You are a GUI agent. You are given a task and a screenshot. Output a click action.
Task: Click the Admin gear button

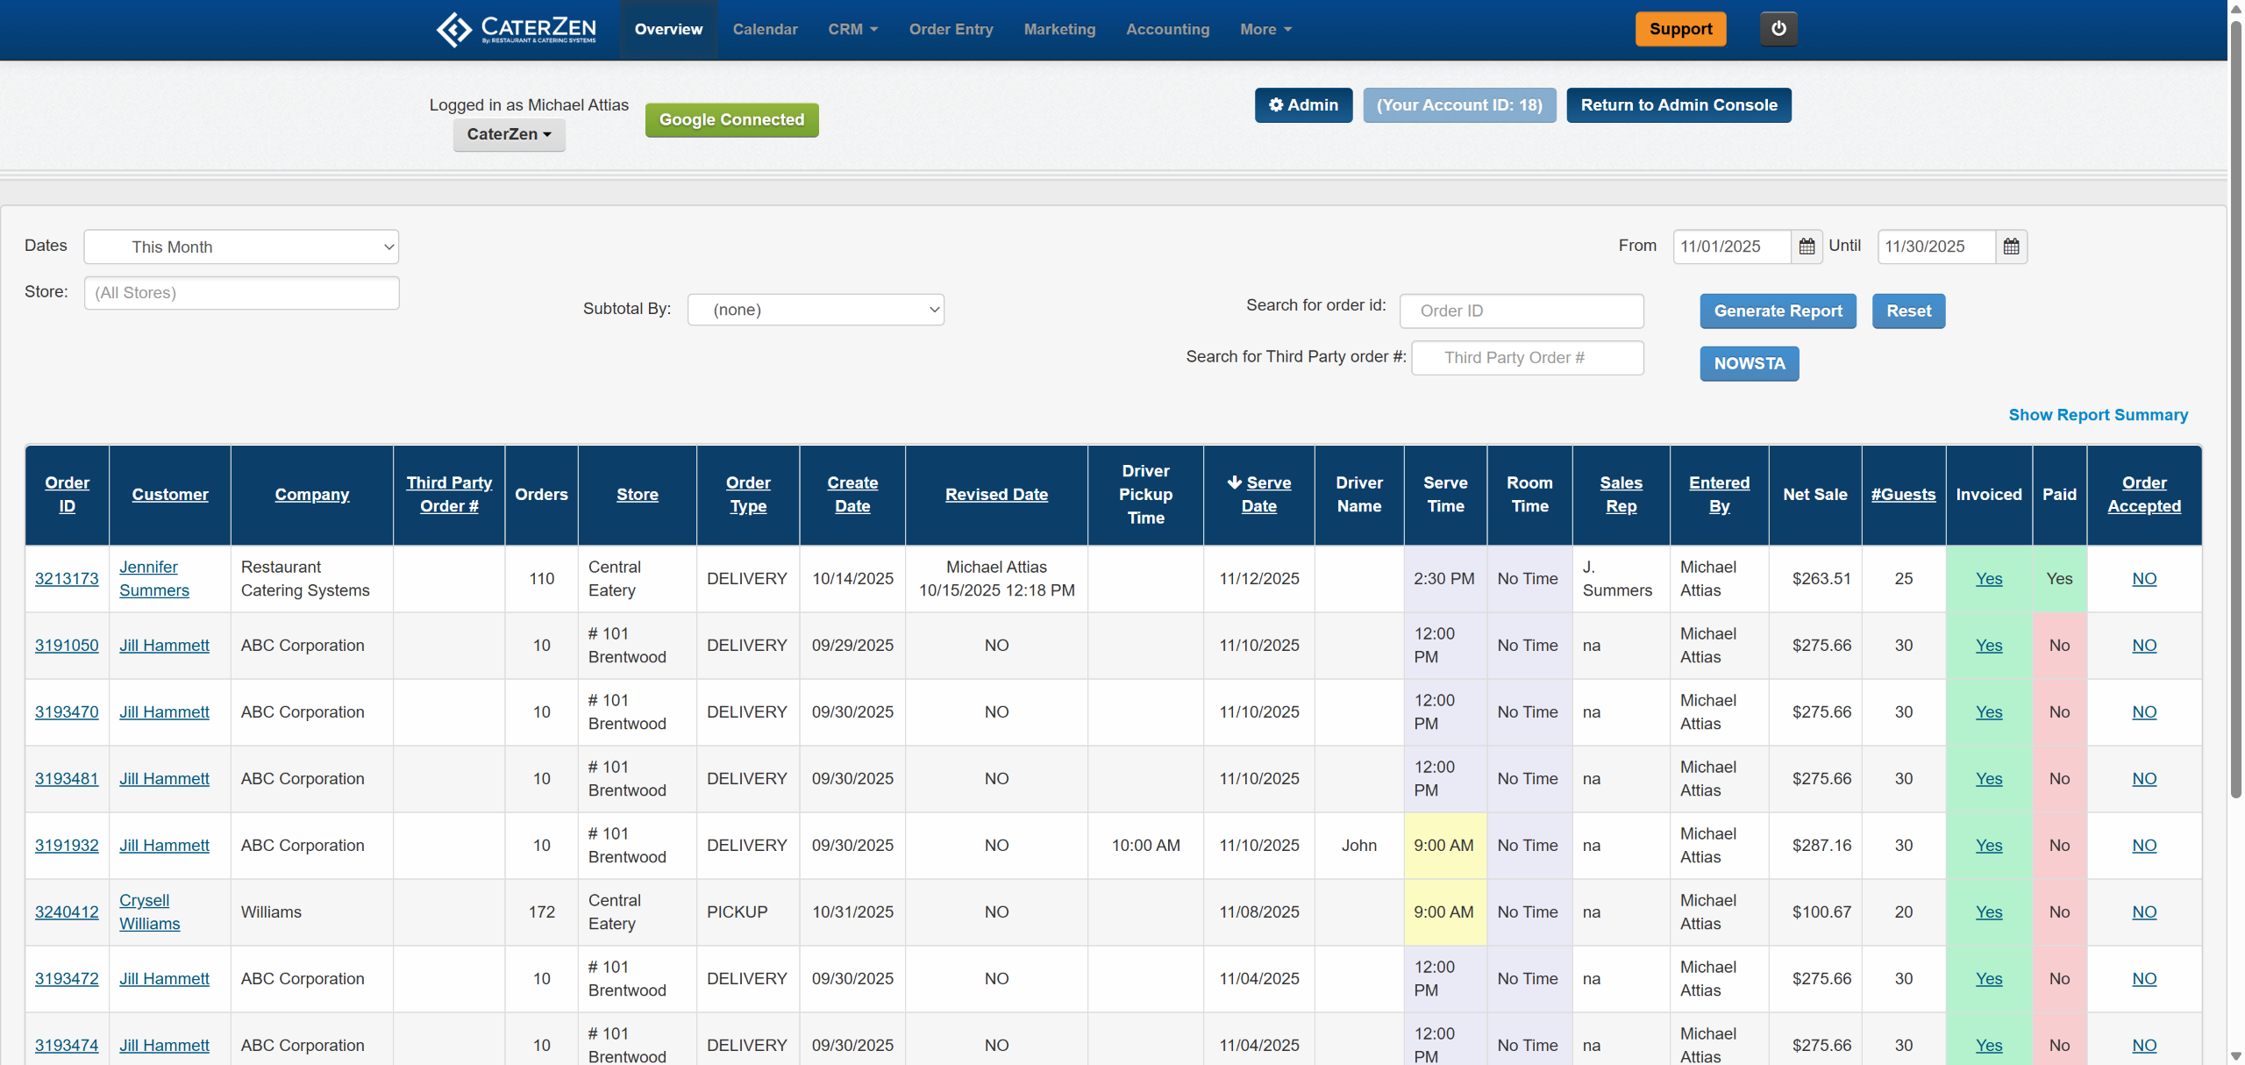pos(1302,105)
